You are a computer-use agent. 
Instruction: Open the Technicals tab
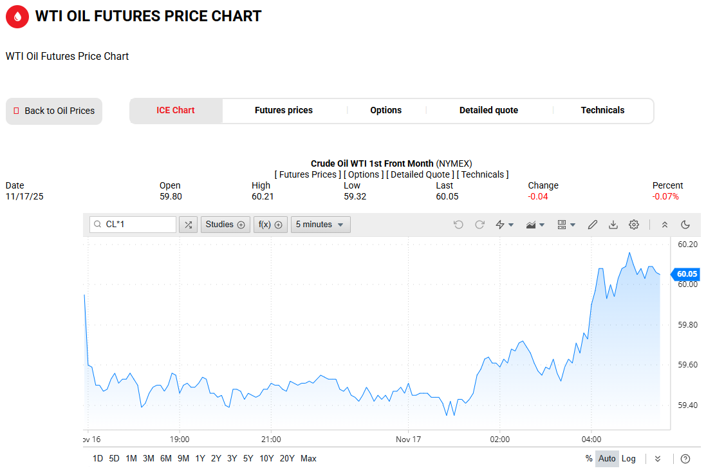(602, 111)
